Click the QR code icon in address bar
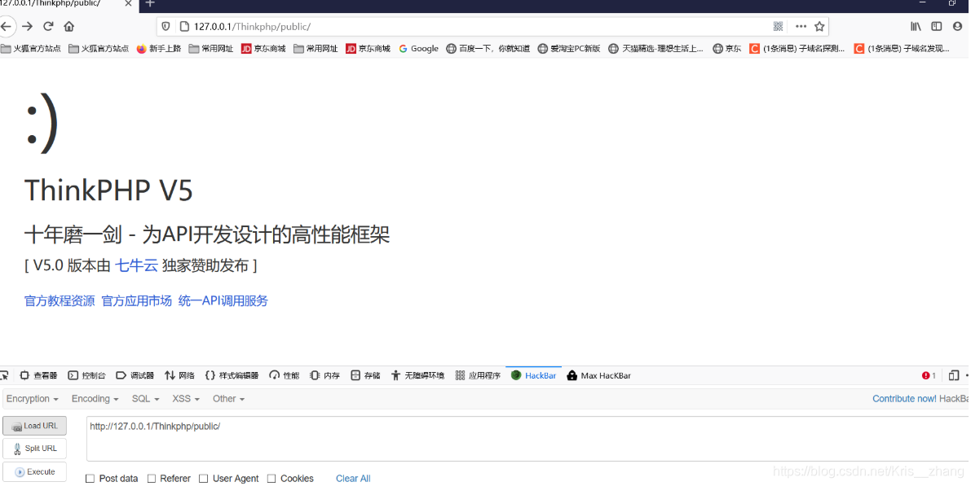The width and height of the screenshot is (971, 486). pyautogui.click(x=779, y=27)
